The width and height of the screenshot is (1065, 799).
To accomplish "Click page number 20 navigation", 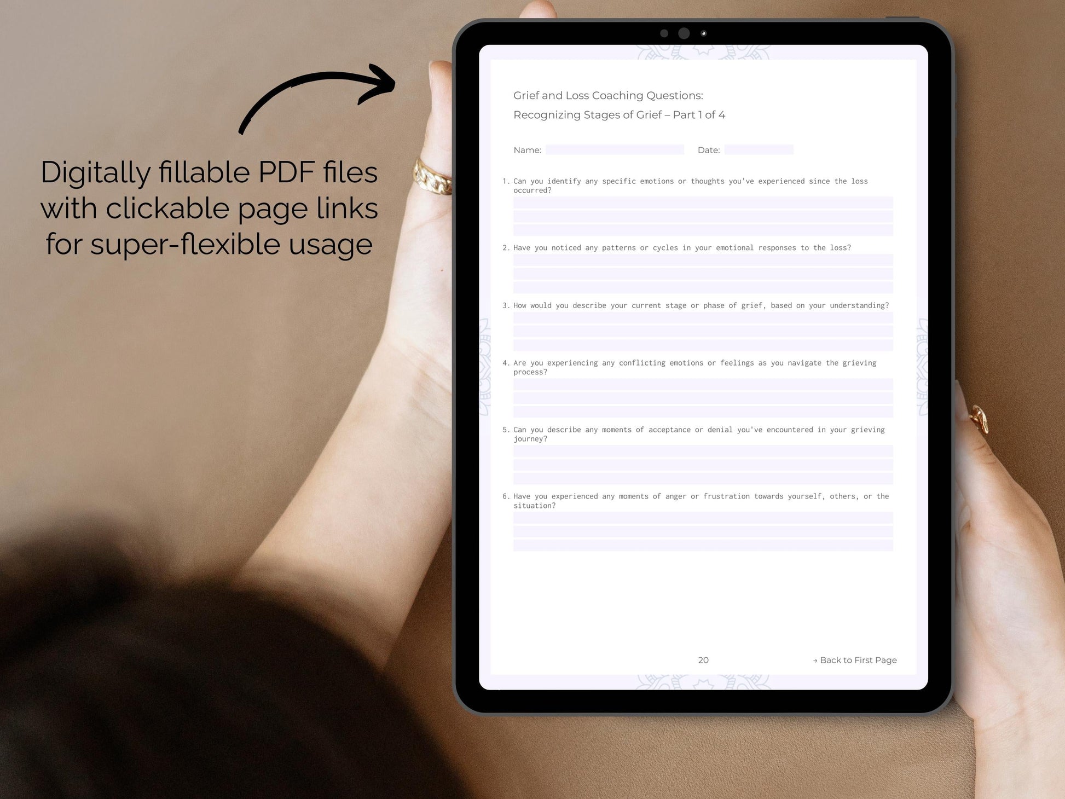I will click(704, 658).
